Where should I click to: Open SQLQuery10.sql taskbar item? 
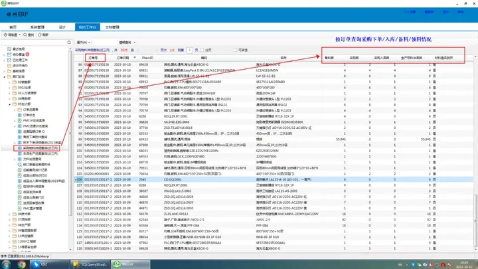[x=93, y=263]
